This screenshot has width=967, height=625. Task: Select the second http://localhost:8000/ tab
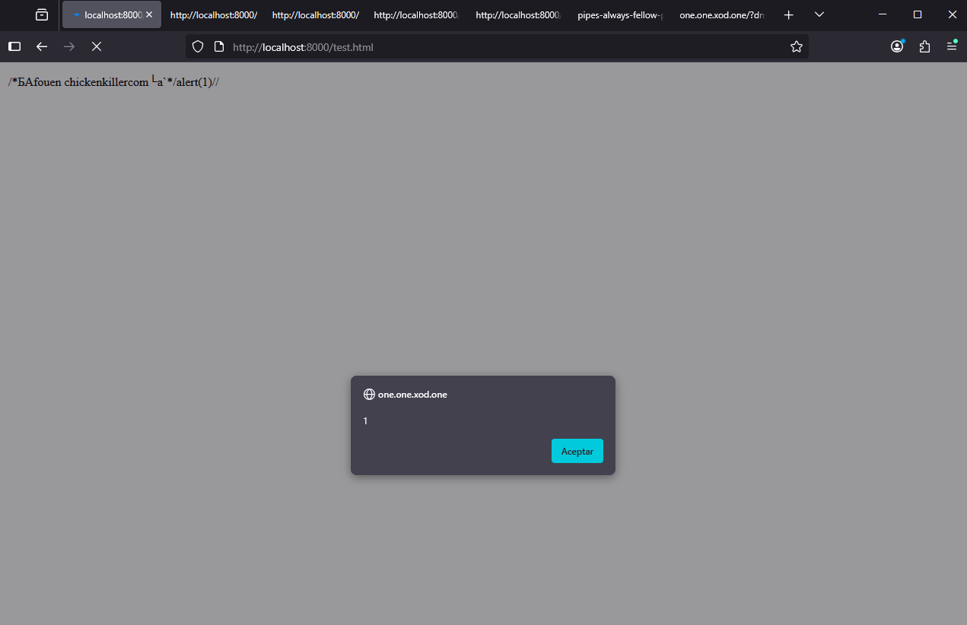click(x=315, y=14)
